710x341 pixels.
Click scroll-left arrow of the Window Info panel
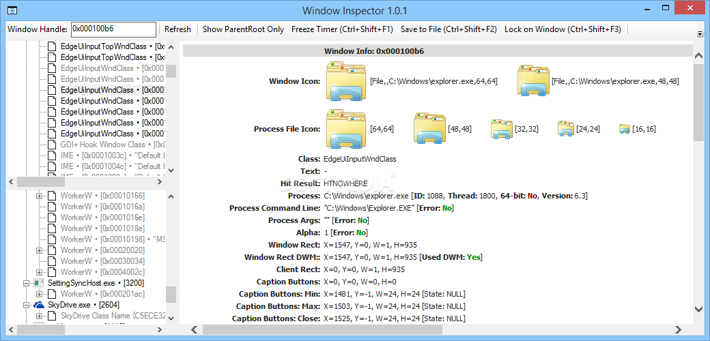194,329
